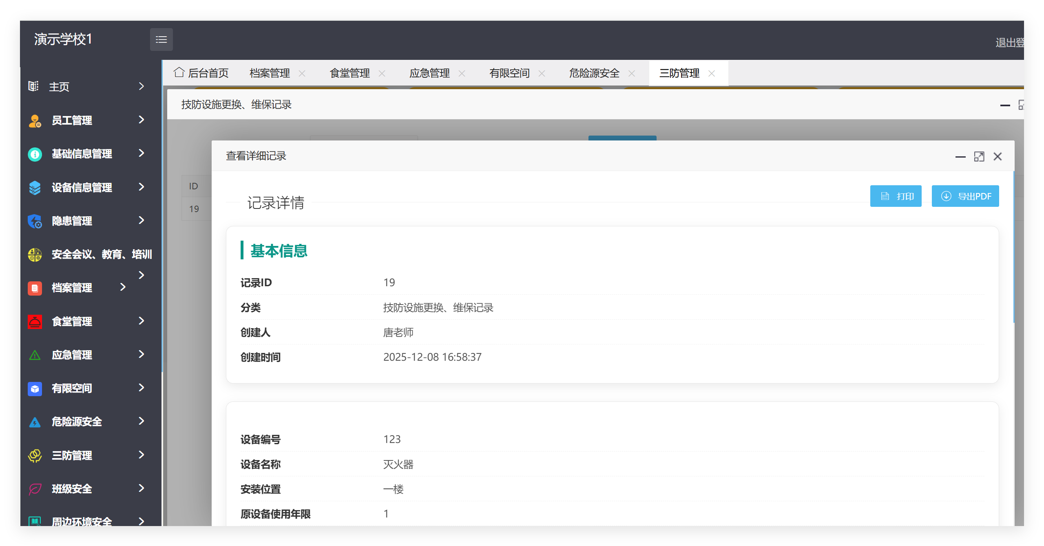The width and height of the screenshot is (1044, 546).
Task: Switch to the 后台首页 tab
Action: pyautogui.click(x=208, y=72)
